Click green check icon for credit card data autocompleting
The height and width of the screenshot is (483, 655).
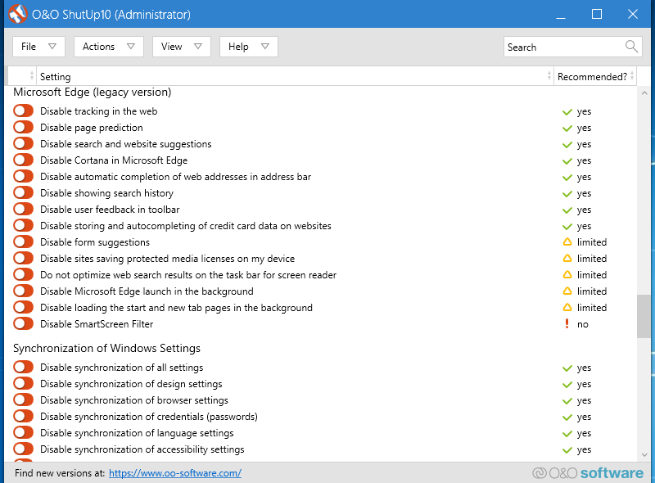click(567, 227)
